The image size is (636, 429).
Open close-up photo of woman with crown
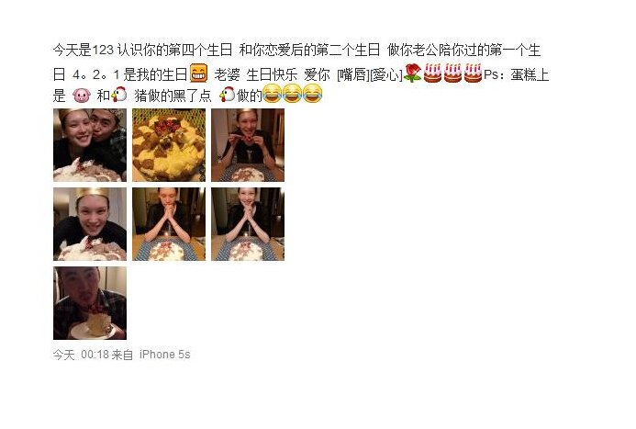pyautogui.click(x=90, y=224)
